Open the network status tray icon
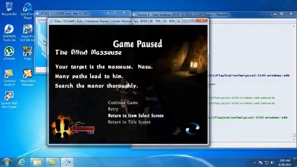 tap(266, 163)
